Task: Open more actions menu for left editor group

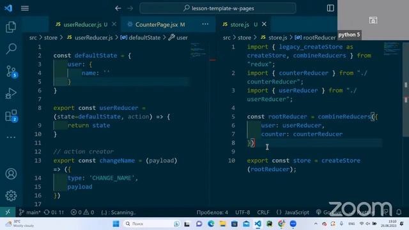Action: click(x=205, y=24)
